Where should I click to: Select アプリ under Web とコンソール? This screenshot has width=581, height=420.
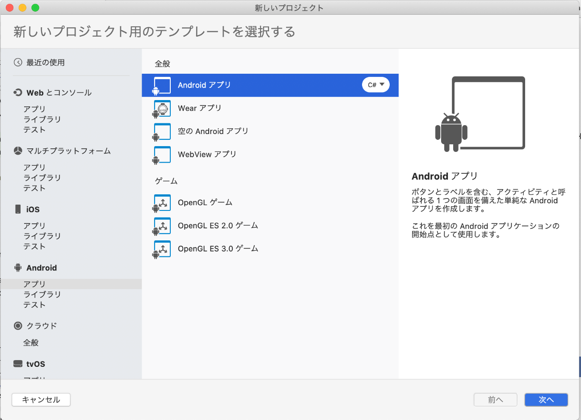pos(34,109)
